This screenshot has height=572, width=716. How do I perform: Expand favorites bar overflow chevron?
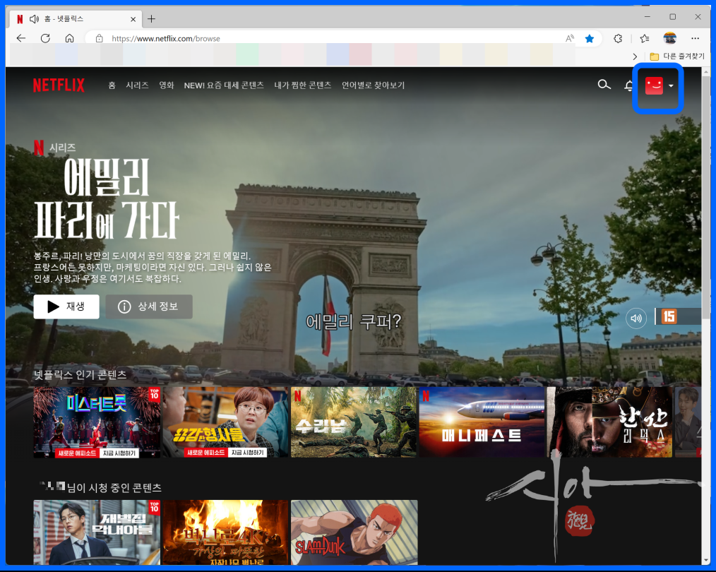(x=635, y=56)
